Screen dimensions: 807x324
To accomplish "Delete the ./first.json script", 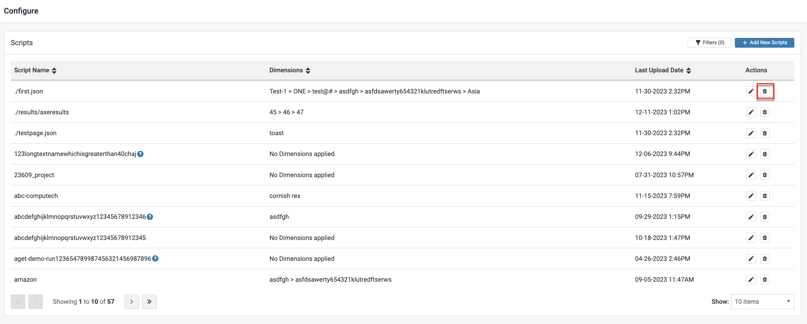I will pos(765,91).
